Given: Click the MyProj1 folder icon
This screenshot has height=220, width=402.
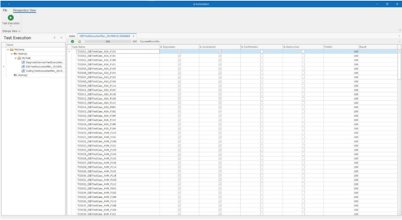Looking at the screenshot, I should click(x=15, y=54).
